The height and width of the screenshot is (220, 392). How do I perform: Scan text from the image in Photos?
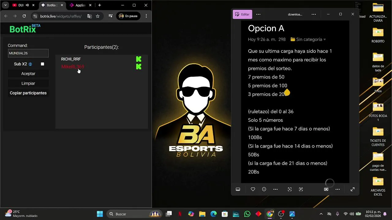pos(301,189)
